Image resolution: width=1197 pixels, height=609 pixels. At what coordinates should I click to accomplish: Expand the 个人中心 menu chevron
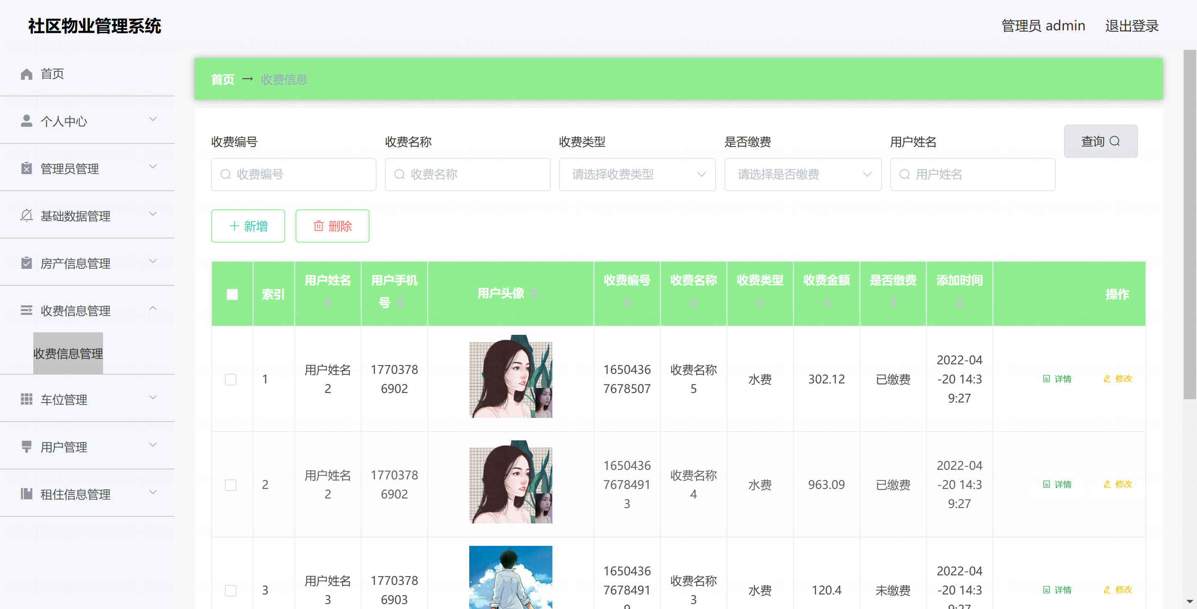coord(153,119)
